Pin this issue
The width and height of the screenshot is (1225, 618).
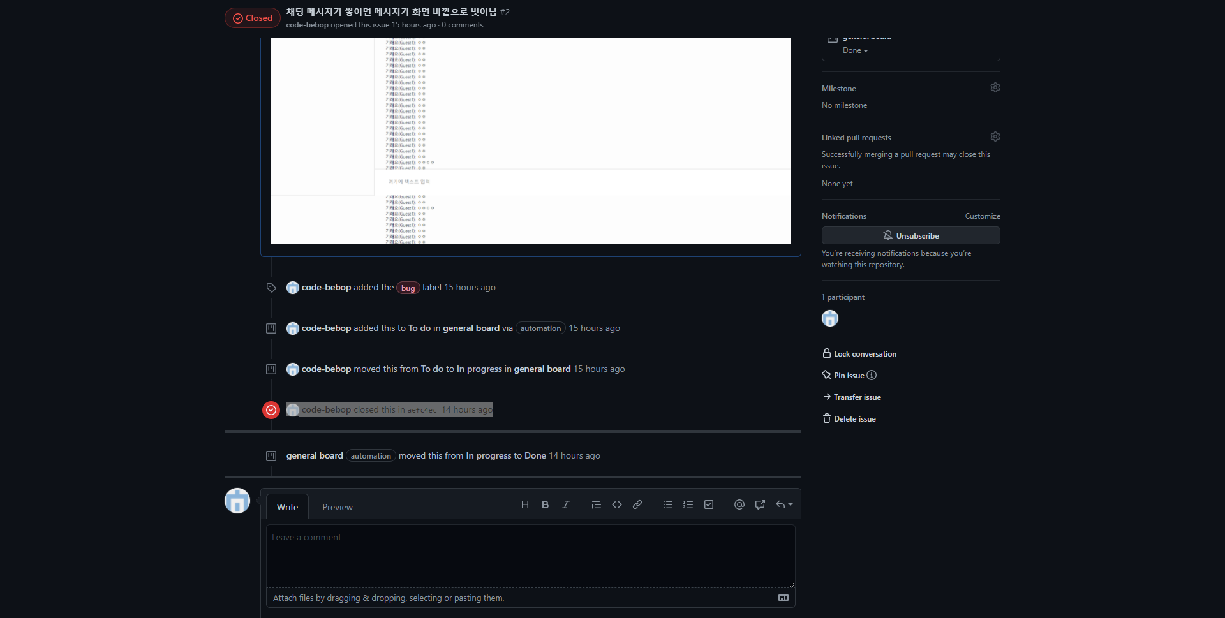pyautogui.click(x=848, y=375)
